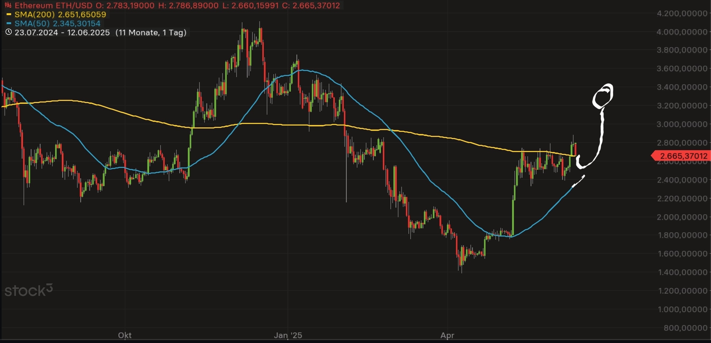Click the red current price tag 2.665,37012
Screen dimensions: 711x343
pos(682,156)
